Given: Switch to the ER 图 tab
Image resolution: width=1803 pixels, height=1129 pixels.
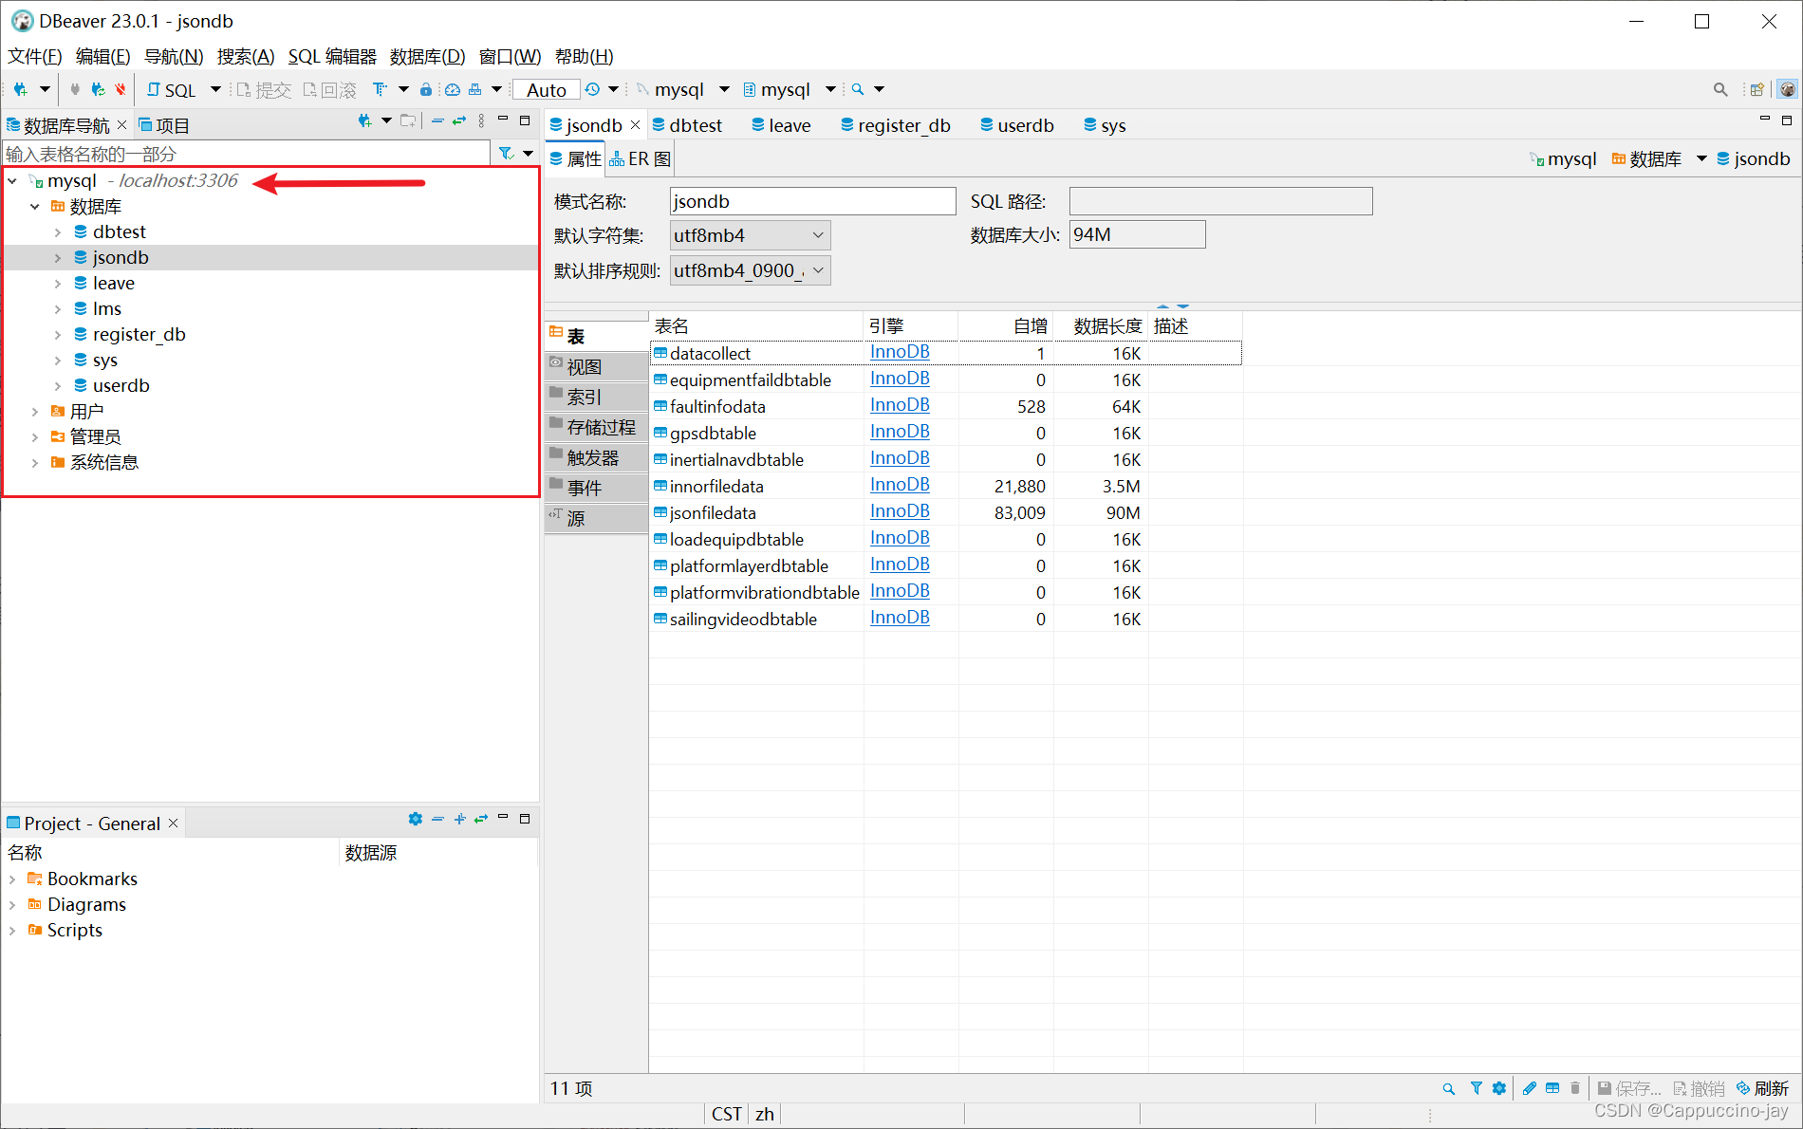Looking at the screenshot, I should point(641,159).
